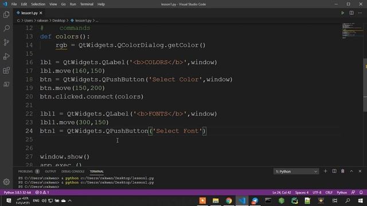The width and height of the screenshot is (367, 206).
Task: Open notifications bell in status bar
Action: [361, 192]
